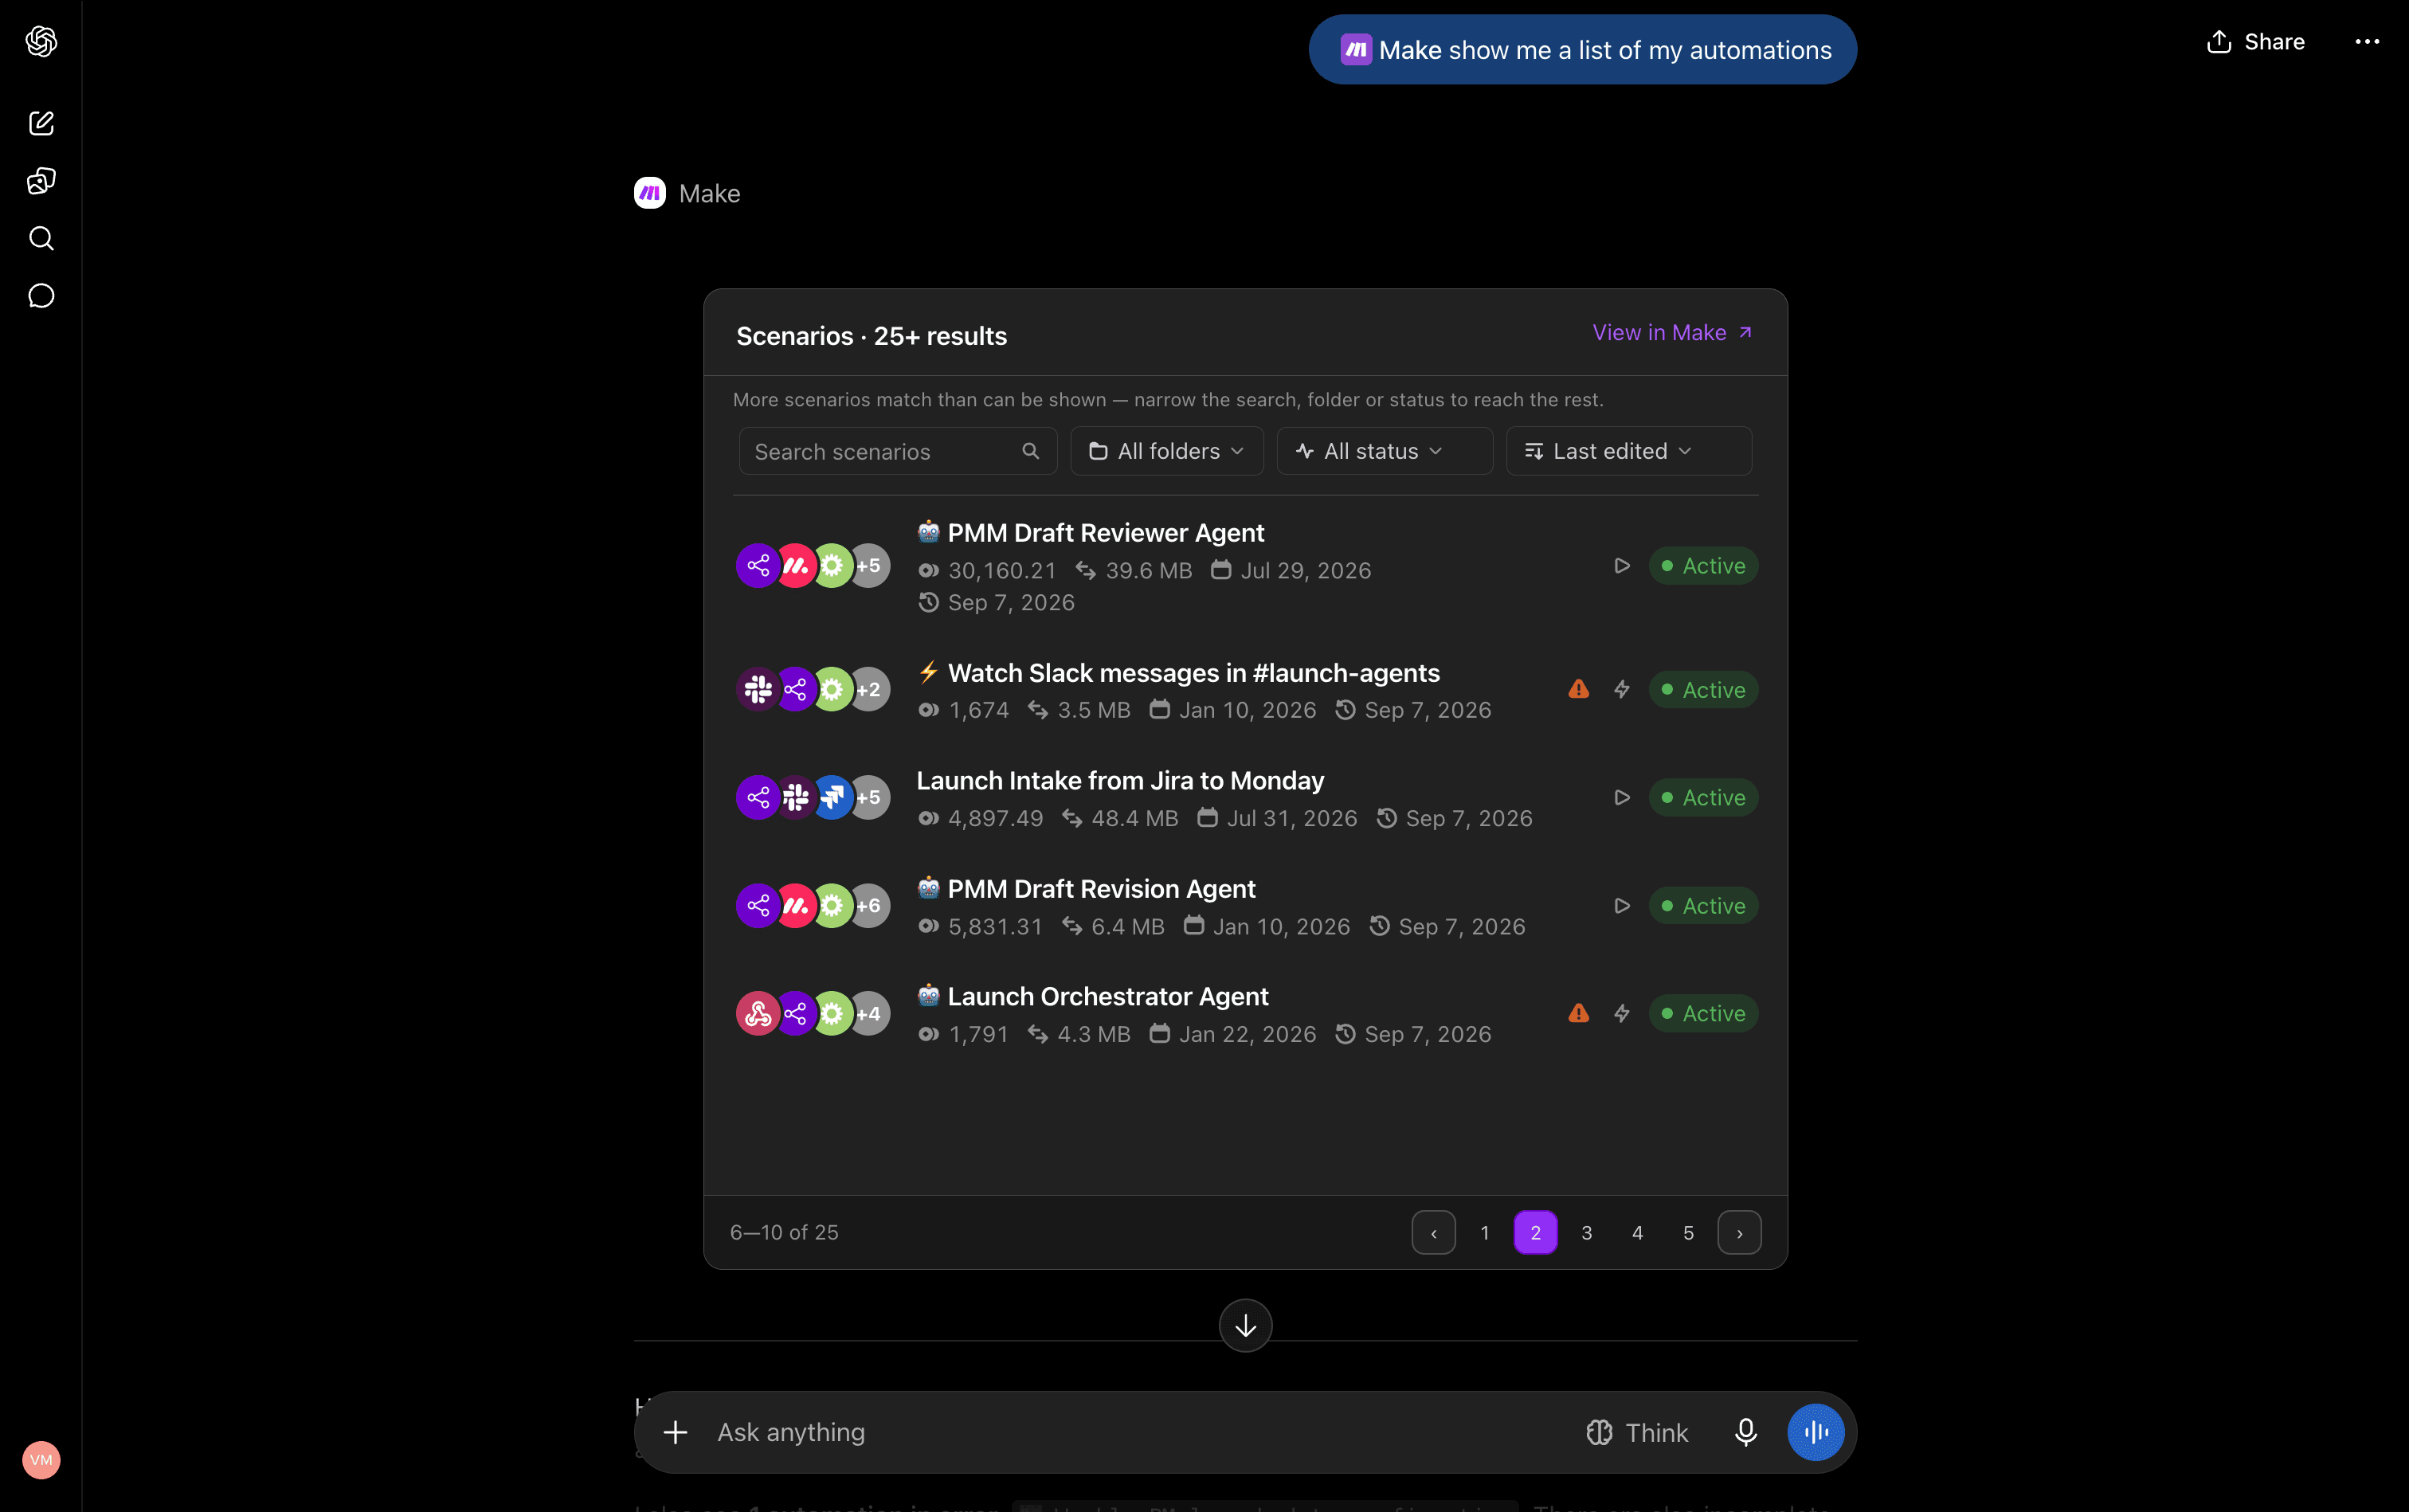Start voice mode with blue waveform button

[x=1816, y=1432]
